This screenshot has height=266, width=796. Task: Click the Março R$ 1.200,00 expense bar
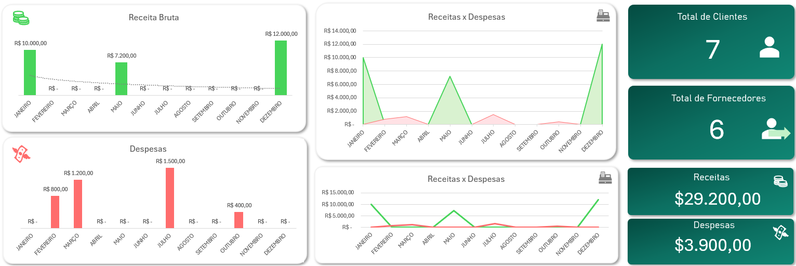point(78,204)
